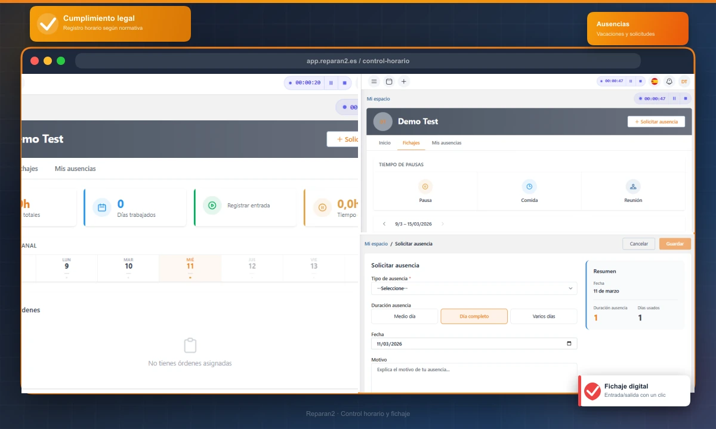Screen dimensions: 716x429
Task: Select the Reunión pause icon
Action: (x=633, y=186)
